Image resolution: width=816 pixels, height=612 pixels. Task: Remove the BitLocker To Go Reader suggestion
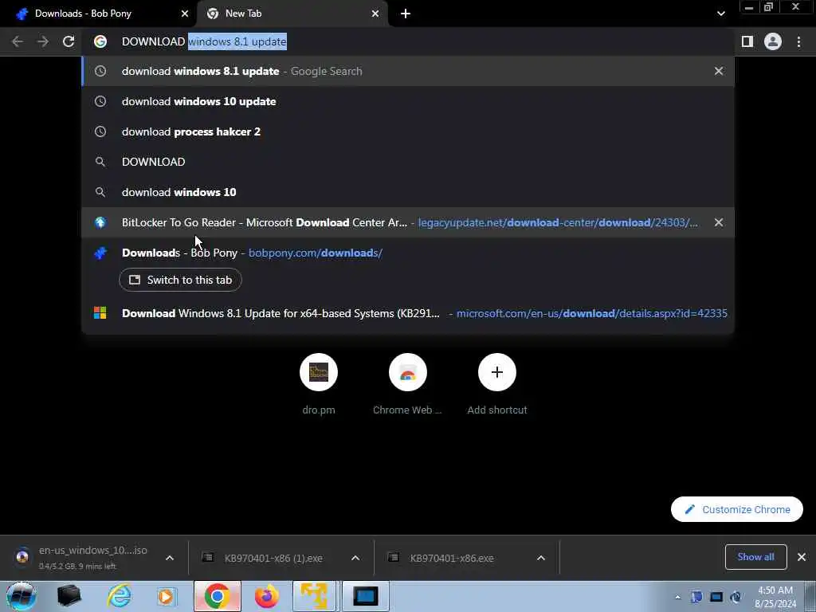[719, 222]
